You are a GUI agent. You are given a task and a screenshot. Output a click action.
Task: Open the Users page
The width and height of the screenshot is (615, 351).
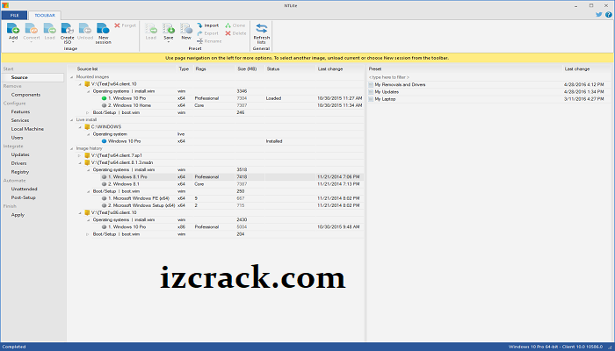click(x=17, y=138)
